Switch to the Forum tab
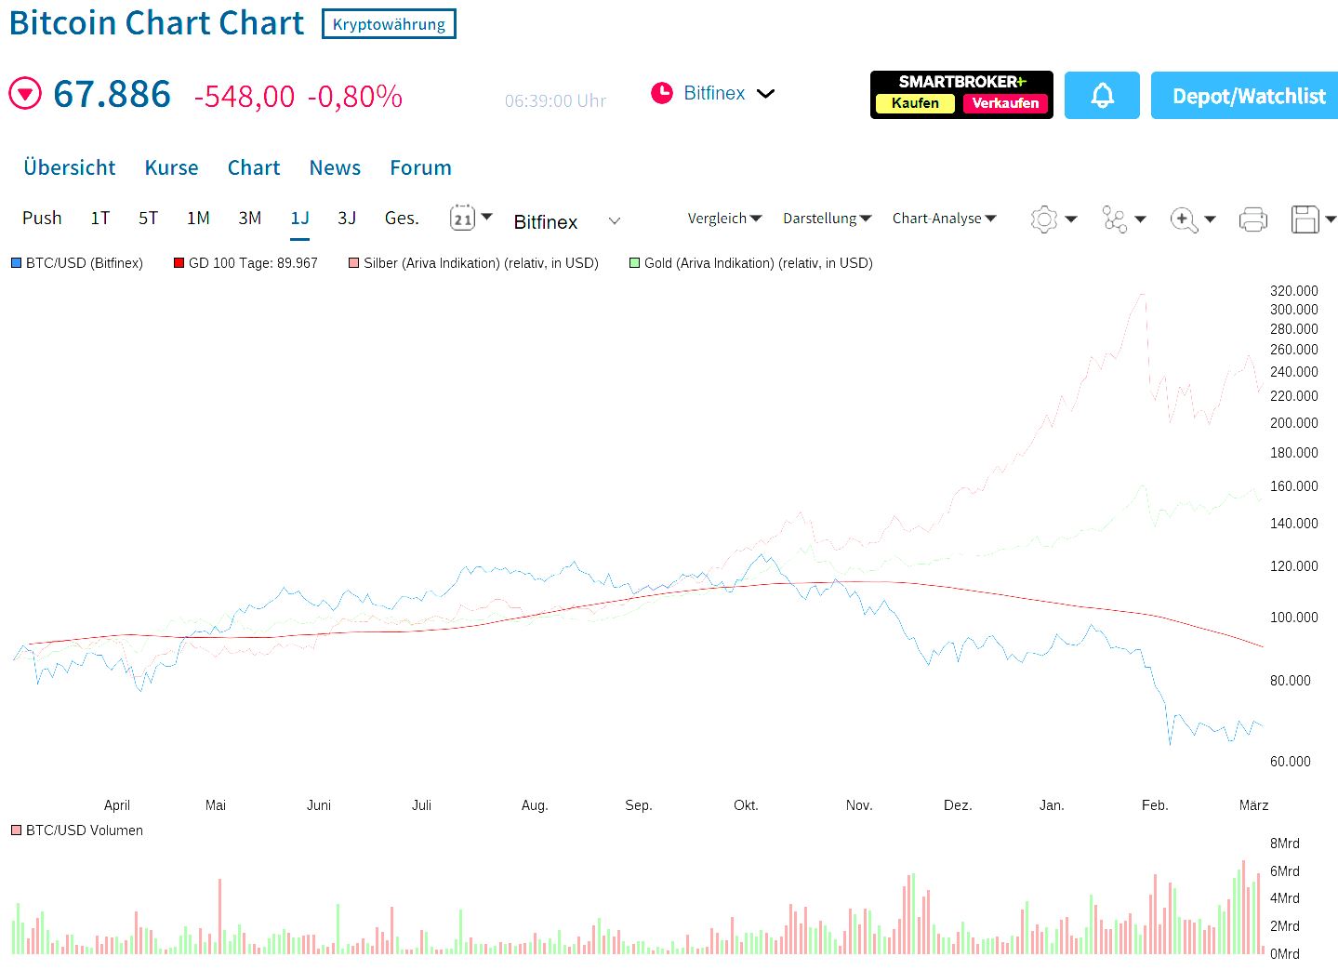The image size is (1338, 970). click(420, 167)
